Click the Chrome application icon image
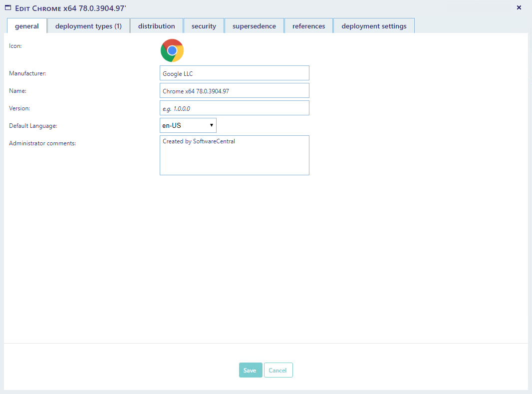Image resolution: width=532 pixels, height=394 pixels. pos(172,50)
